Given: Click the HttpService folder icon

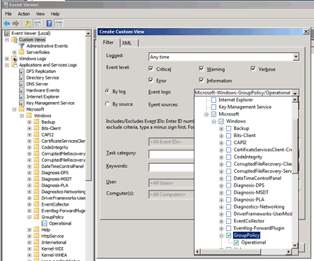Looking at the screenshot, I should (x=36, y=236).
